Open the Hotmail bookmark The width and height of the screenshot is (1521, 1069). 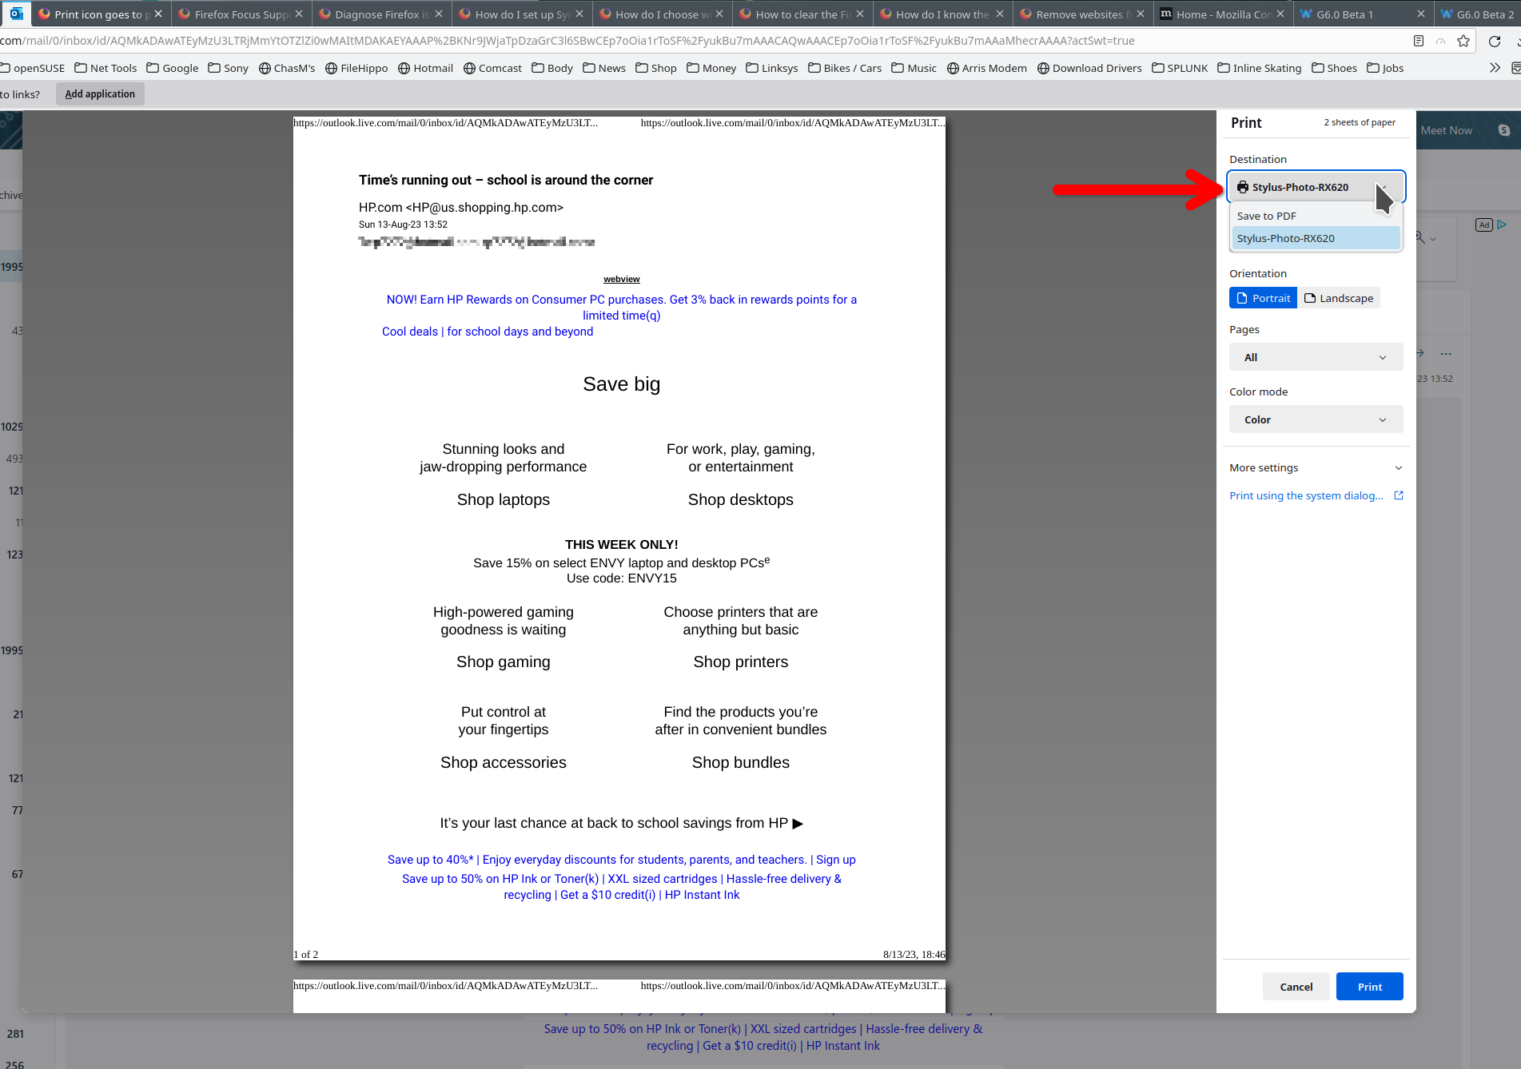click(x=426, y=68)
